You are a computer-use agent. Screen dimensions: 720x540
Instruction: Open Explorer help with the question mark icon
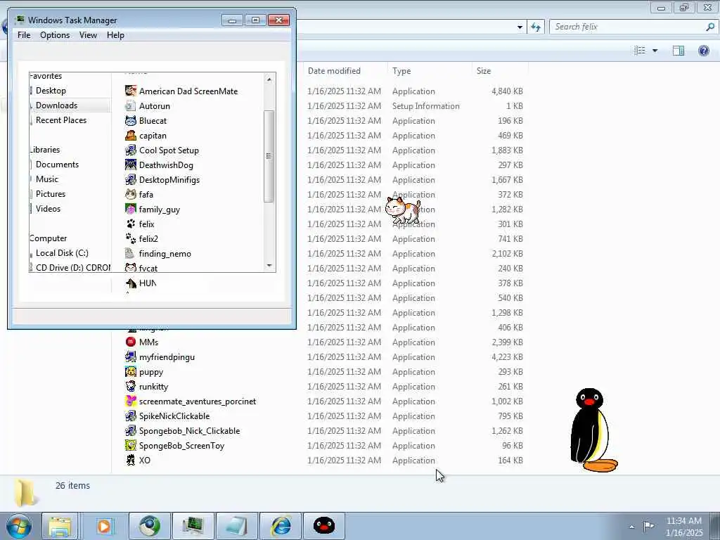point(703,51)
